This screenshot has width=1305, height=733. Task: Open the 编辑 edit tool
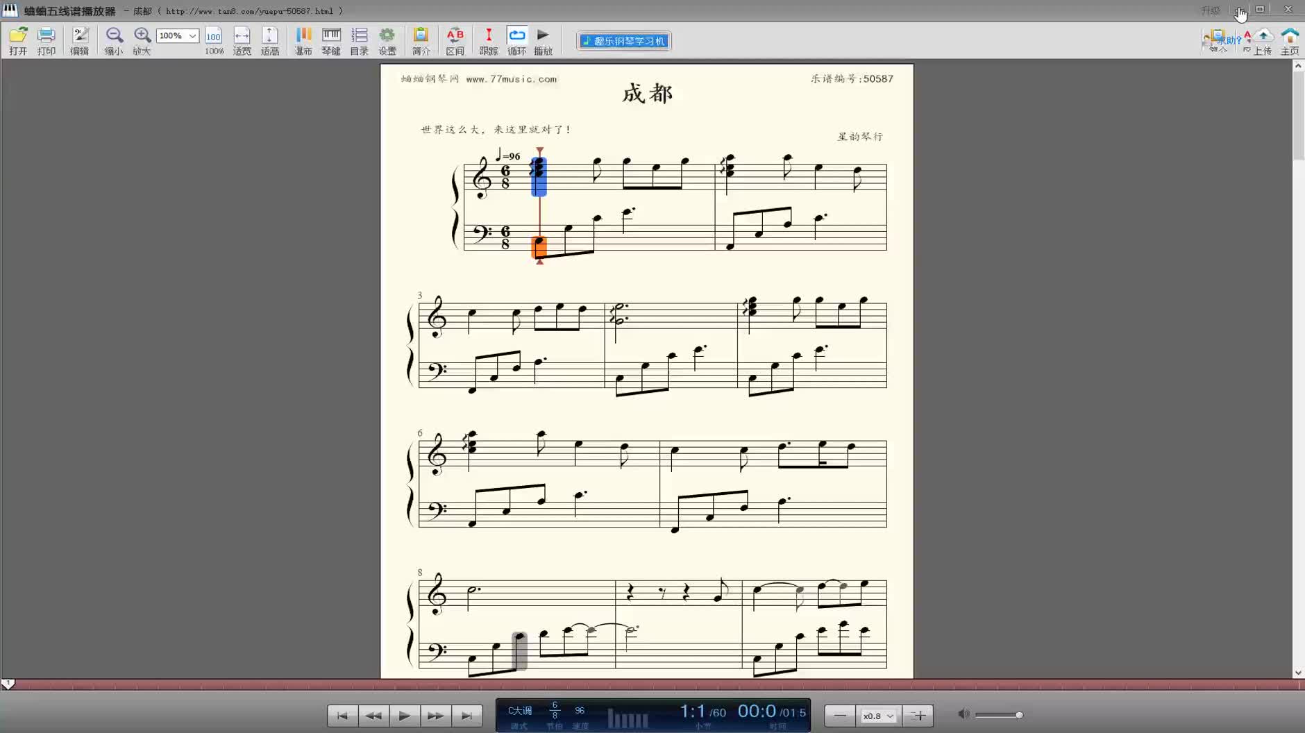80,41
